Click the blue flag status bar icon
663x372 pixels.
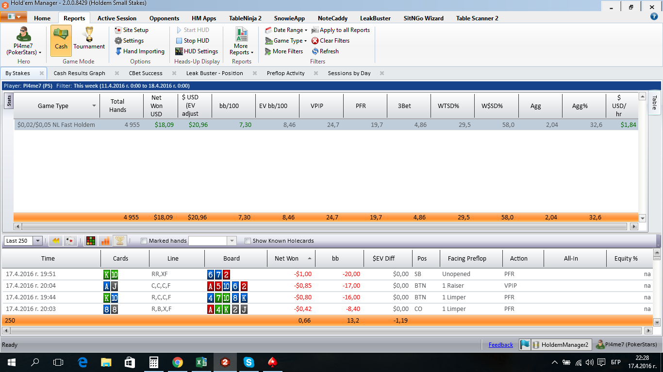click(x=525, y=345)
